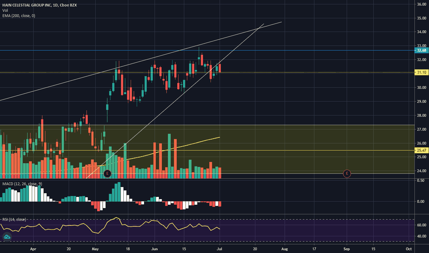Click the 36.00 price axis label
The height and width of the screenshot is (253, 429).
[x=422, y=4]
